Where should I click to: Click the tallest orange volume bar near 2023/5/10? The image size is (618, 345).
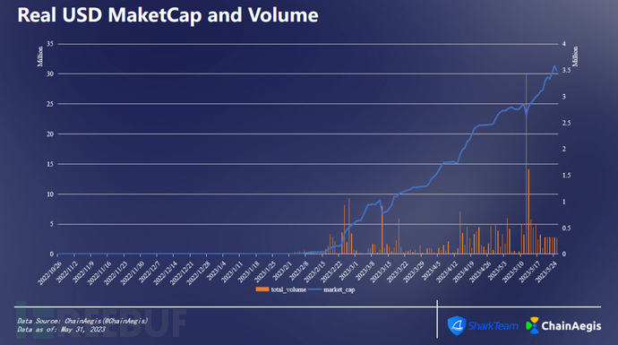pos(526,164)
